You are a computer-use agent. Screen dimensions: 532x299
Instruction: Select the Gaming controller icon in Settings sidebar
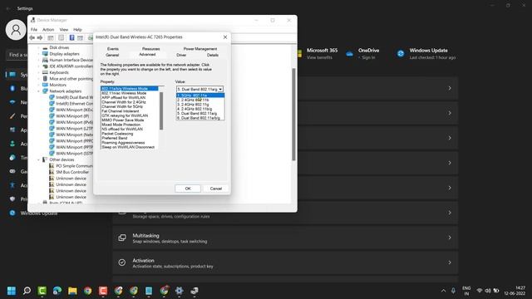(x=12, y=172)
